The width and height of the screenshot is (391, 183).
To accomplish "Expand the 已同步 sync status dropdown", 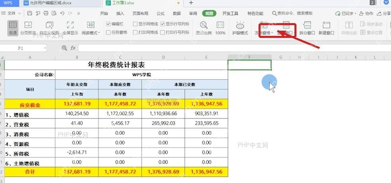I will coord(355,14).
